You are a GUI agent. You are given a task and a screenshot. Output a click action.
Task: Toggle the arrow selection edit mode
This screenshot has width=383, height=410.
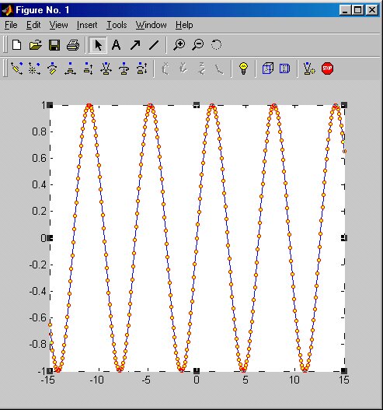point(98,45)
